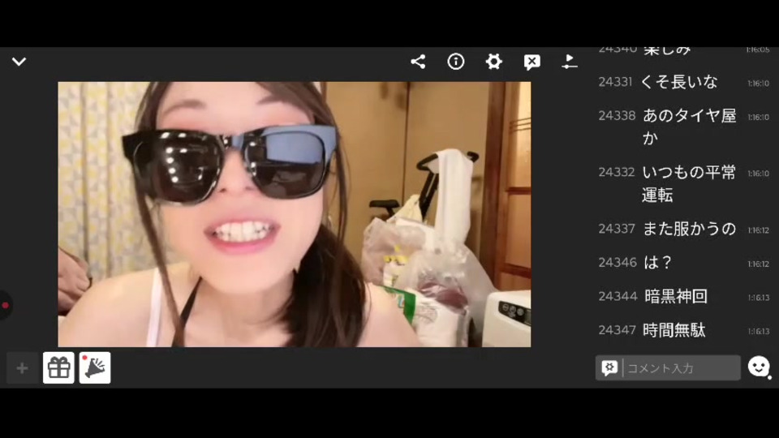Show broadcast info via the circled i icon
779x438 pixels.
[x=455, y=62]
